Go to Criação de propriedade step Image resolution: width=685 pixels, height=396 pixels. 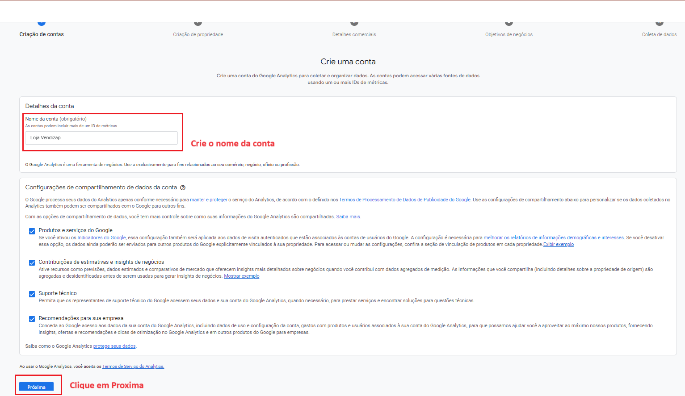click(x=198, y=34)
